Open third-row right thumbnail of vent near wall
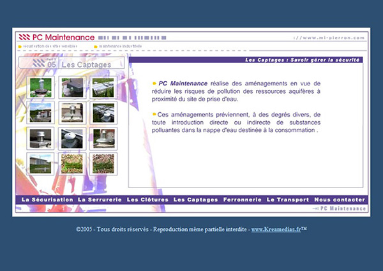The width and height of the screenshot is (383, 271). pyautogui.click(x=103, y=138)
